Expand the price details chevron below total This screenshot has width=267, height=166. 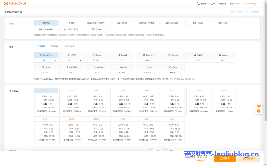click(x=205, y=161)
